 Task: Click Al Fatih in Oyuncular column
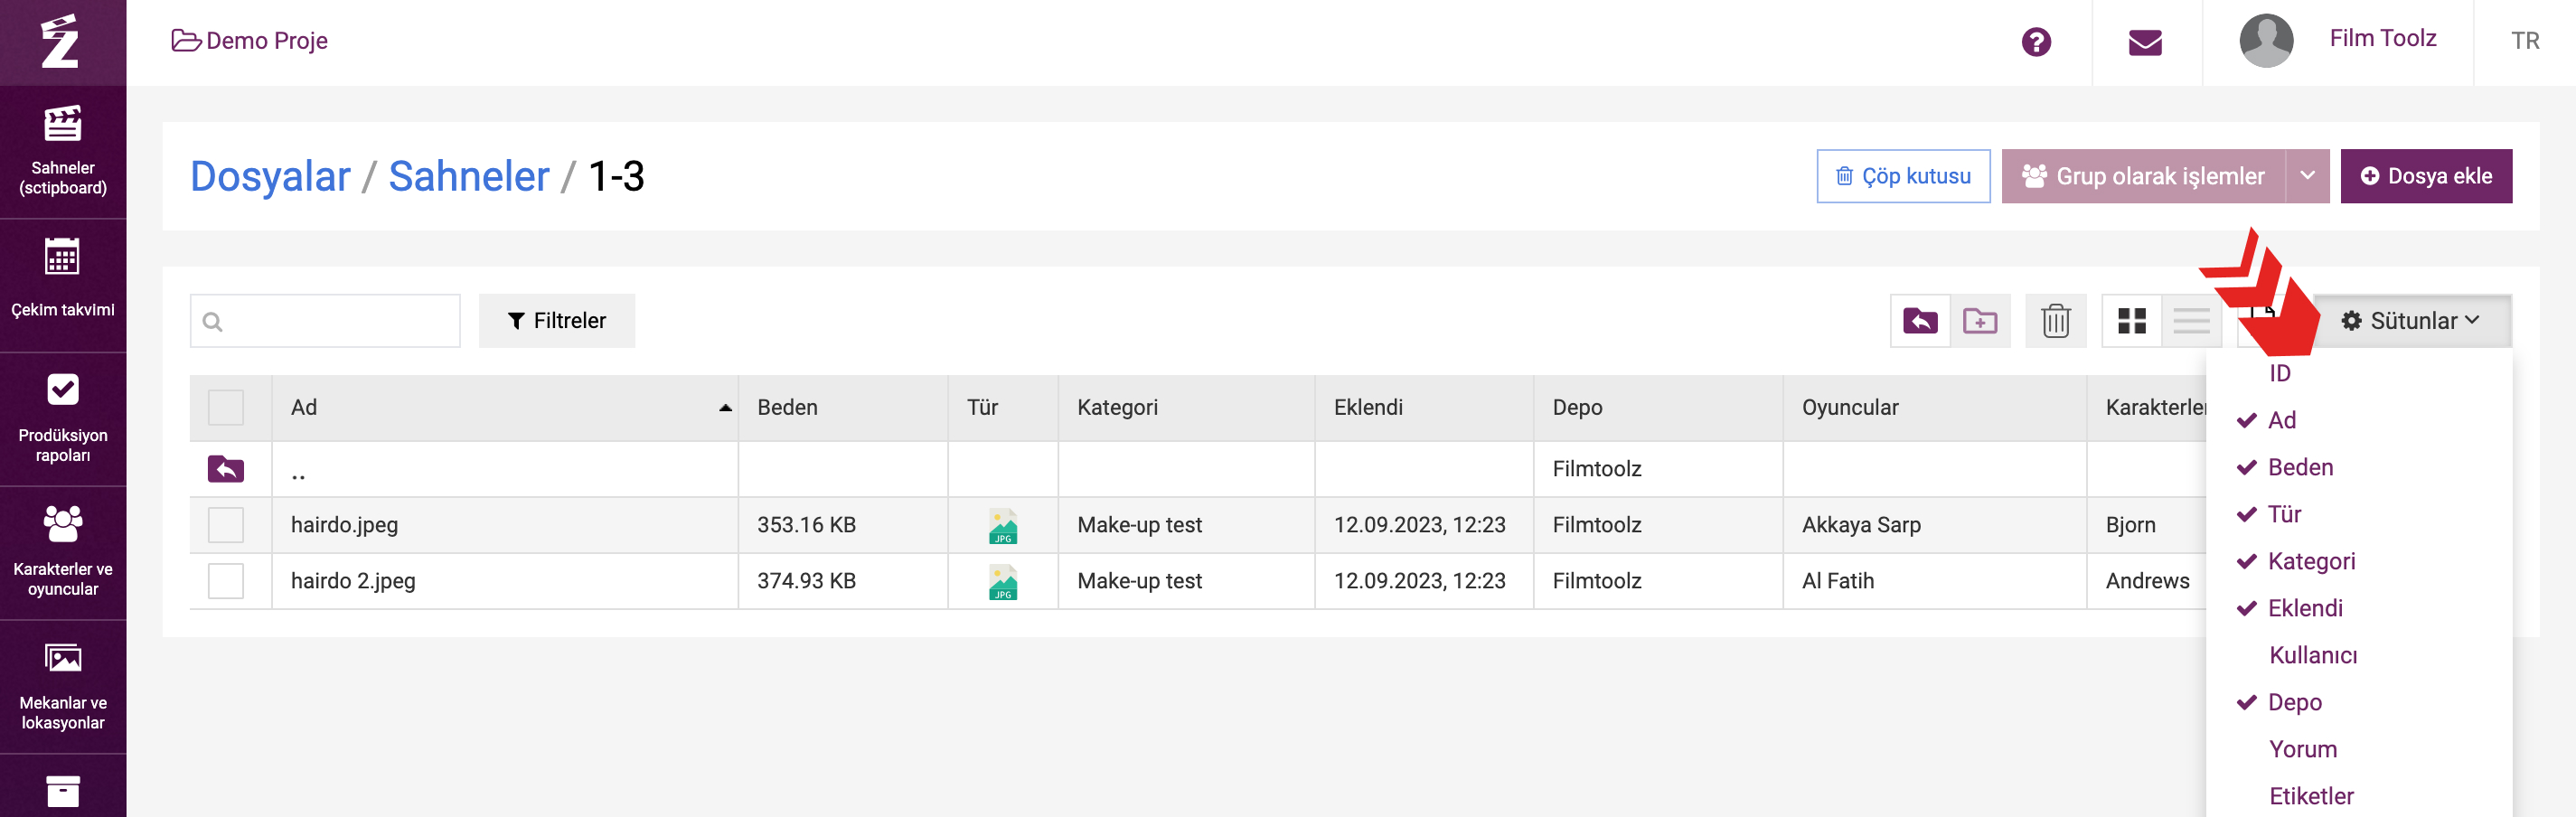click(1838, 581)
